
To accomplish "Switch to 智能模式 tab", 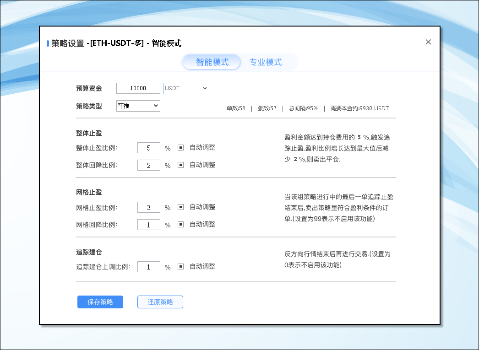I will click(212, 62).
